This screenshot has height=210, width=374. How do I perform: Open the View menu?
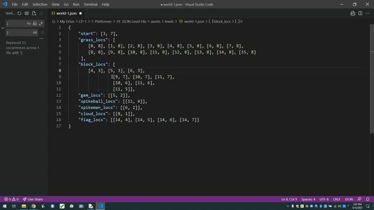56,4
